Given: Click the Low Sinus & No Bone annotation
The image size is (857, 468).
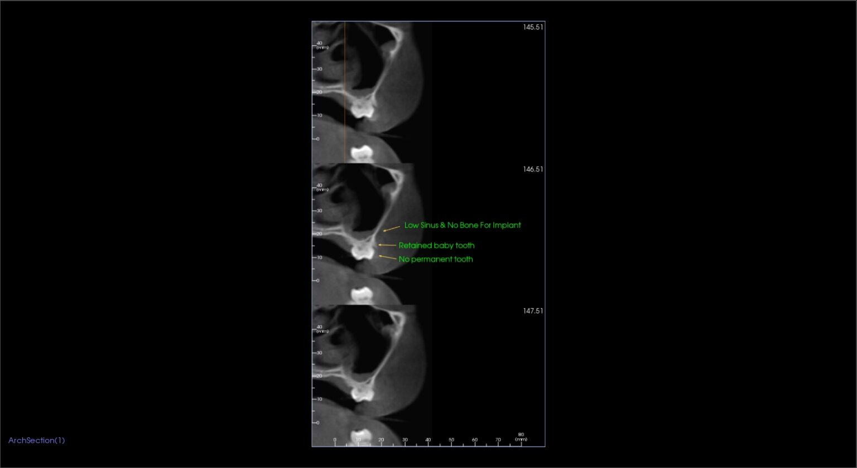Looking at the screenshot, I should click(x=463, y=225).
